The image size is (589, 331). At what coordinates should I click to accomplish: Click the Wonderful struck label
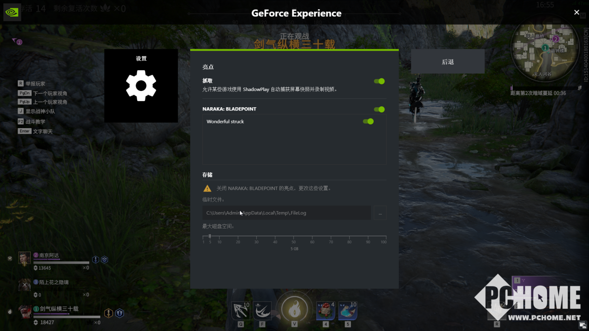coord(225,122)
